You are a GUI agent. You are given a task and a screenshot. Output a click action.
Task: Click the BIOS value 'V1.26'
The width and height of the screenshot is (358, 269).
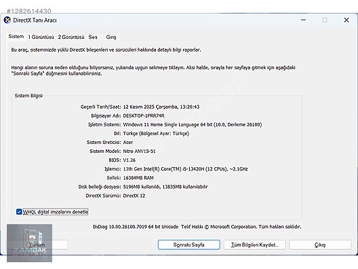[130, 160]
